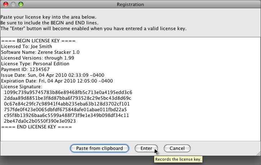Click the Software Name: Zerene Stacker line
Image resolution: width=261 pixels, height=165 pixels.
[40, 52]
